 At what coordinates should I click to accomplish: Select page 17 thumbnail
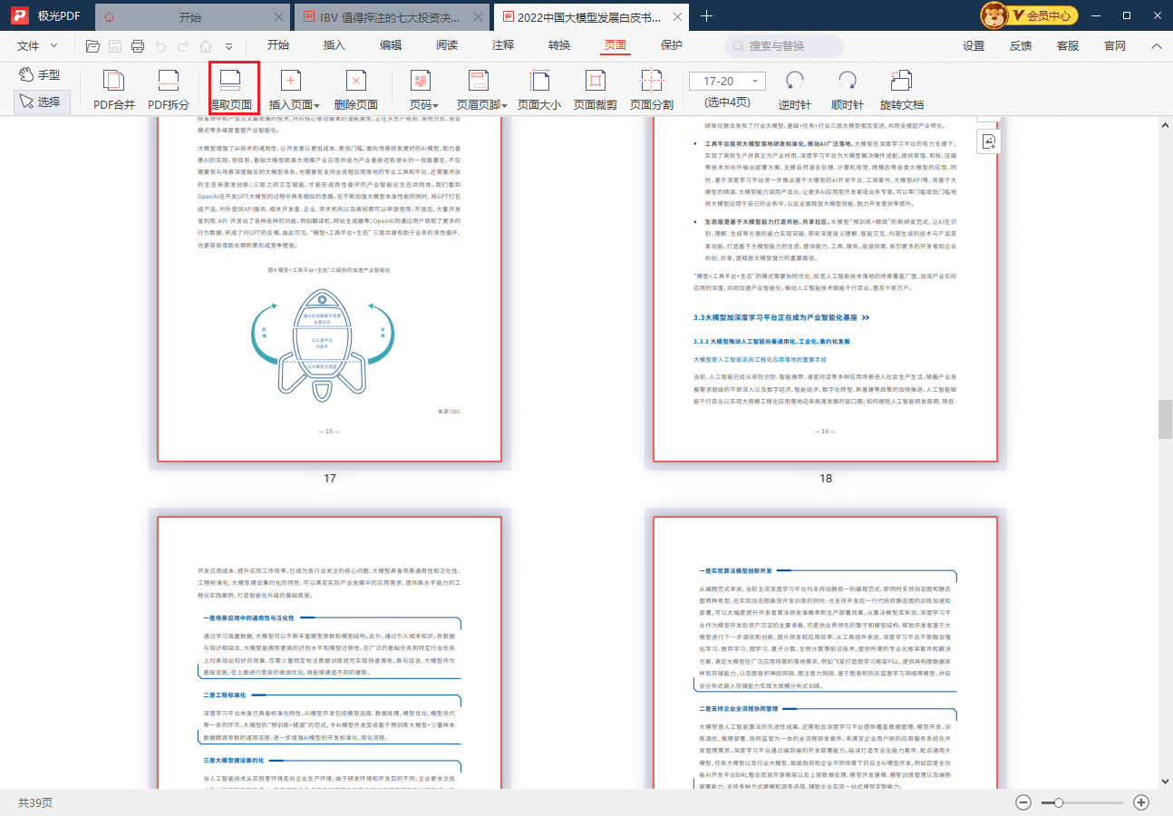coord(330,290)
